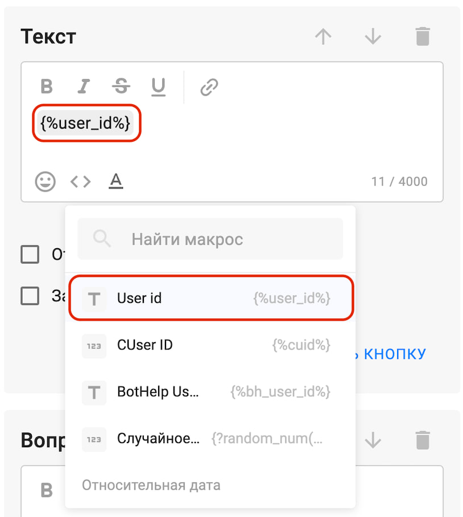Insert a hyperlink into the text

click(209, 87)
